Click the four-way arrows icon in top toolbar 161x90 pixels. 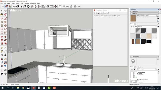coord(56,6)
